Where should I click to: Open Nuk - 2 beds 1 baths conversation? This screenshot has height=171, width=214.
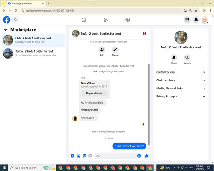tap(33, 40)
